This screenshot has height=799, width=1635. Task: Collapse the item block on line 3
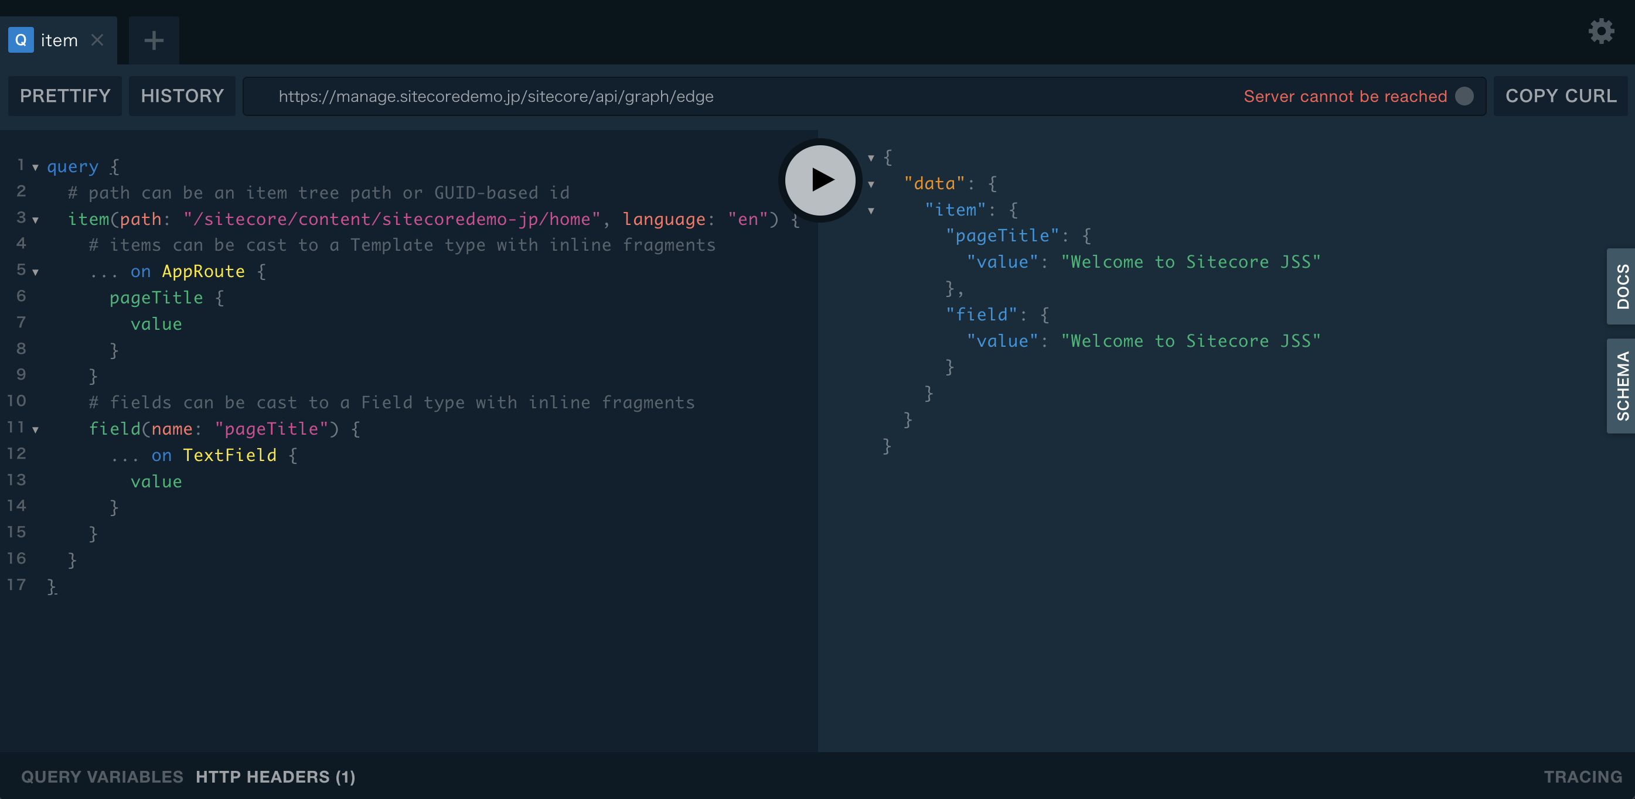[36, 220]
